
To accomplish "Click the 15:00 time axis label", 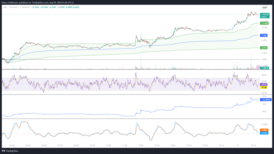I will [x=141, y=145].
